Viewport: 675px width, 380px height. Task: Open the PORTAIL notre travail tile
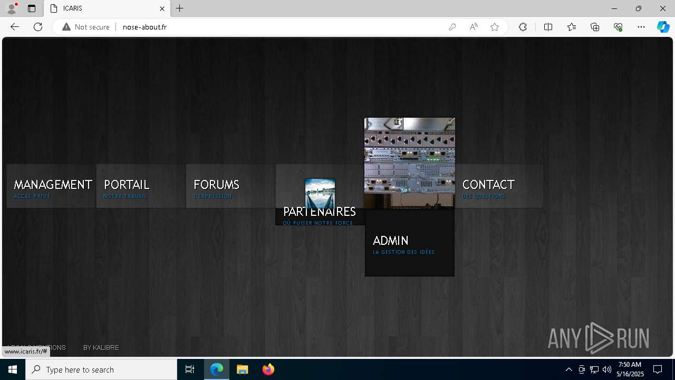click(141, 186)
